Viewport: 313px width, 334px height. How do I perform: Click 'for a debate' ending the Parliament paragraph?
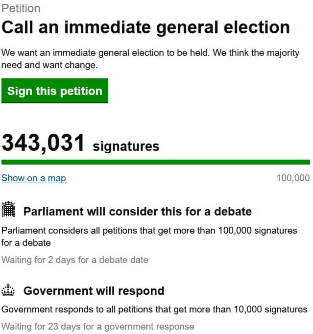[26, 242]
